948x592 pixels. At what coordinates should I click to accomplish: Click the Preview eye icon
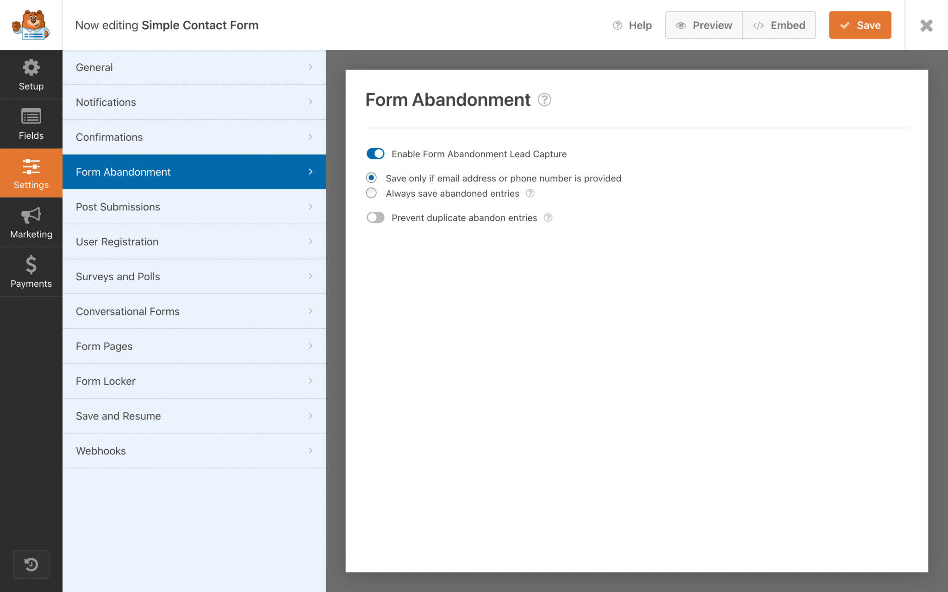click(x=681, y=25)
